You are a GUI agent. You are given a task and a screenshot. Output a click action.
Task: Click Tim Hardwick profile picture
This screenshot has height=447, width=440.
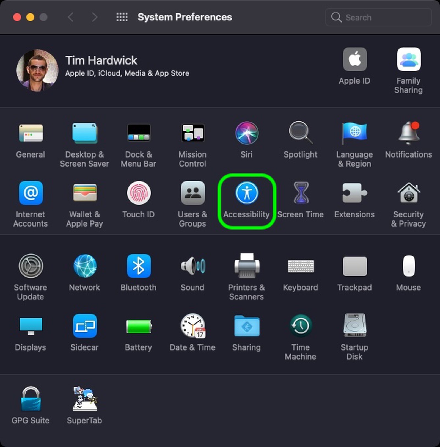(x=37, y=70)
